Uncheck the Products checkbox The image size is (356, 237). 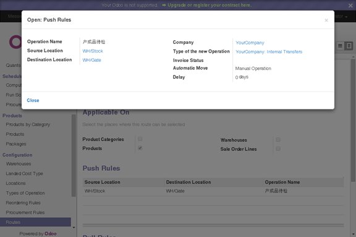140,148
